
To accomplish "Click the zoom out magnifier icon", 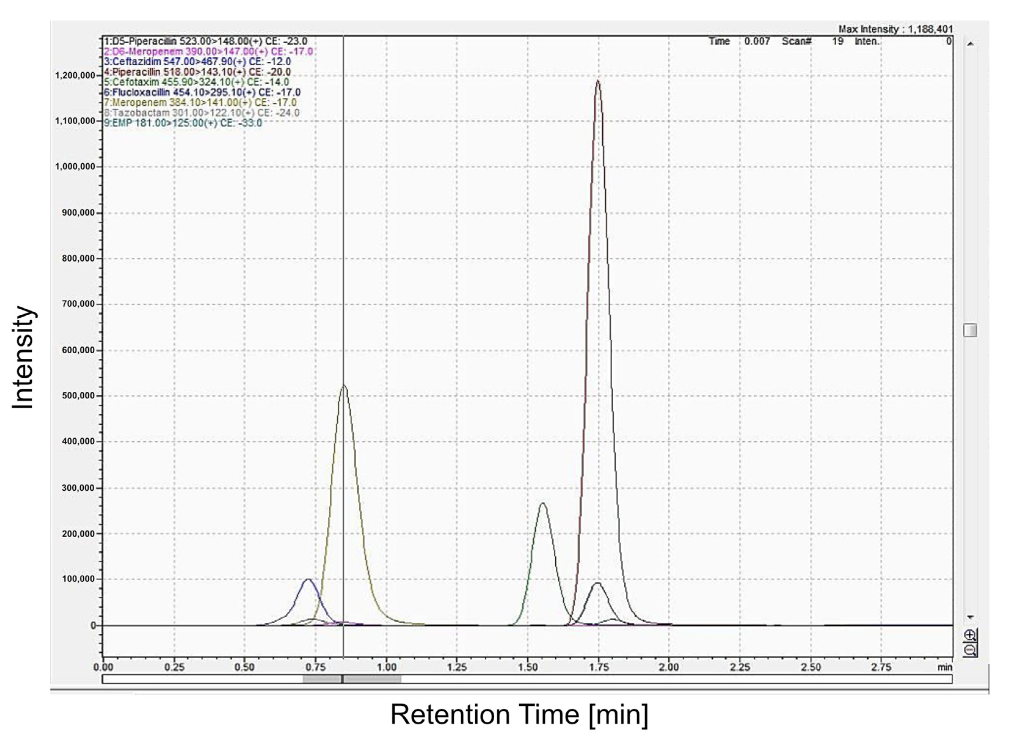I will (971, 650).
